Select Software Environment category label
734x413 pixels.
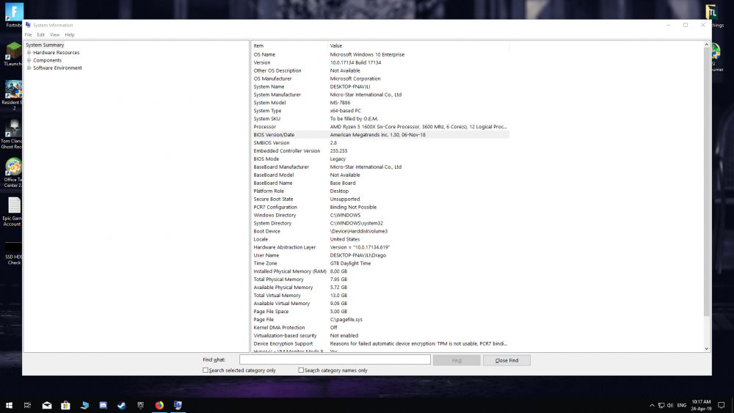pyautogui.click(x=57, y=67)
